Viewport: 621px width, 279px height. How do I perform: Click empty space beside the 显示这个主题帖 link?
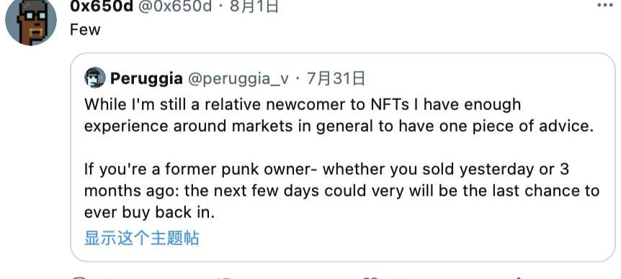(x=396, y=238)
